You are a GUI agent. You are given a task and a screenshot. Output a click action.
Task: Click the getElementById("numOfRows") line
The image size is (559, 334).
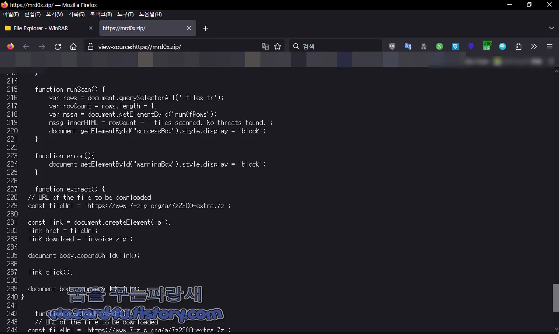point(133,114)
